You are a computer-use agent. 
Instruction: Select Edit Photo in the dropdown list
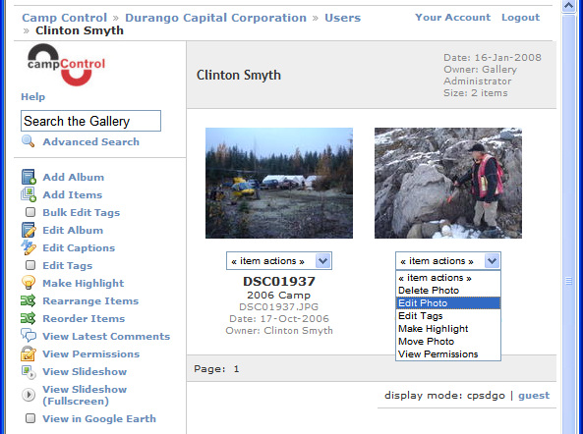pyautogui.click(x=448, y=303)
